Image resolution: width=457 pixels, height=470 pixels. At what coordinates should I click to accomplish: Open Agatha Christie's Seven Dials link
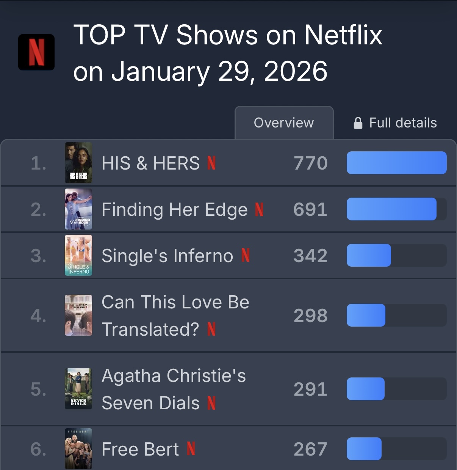coord(174,389)
